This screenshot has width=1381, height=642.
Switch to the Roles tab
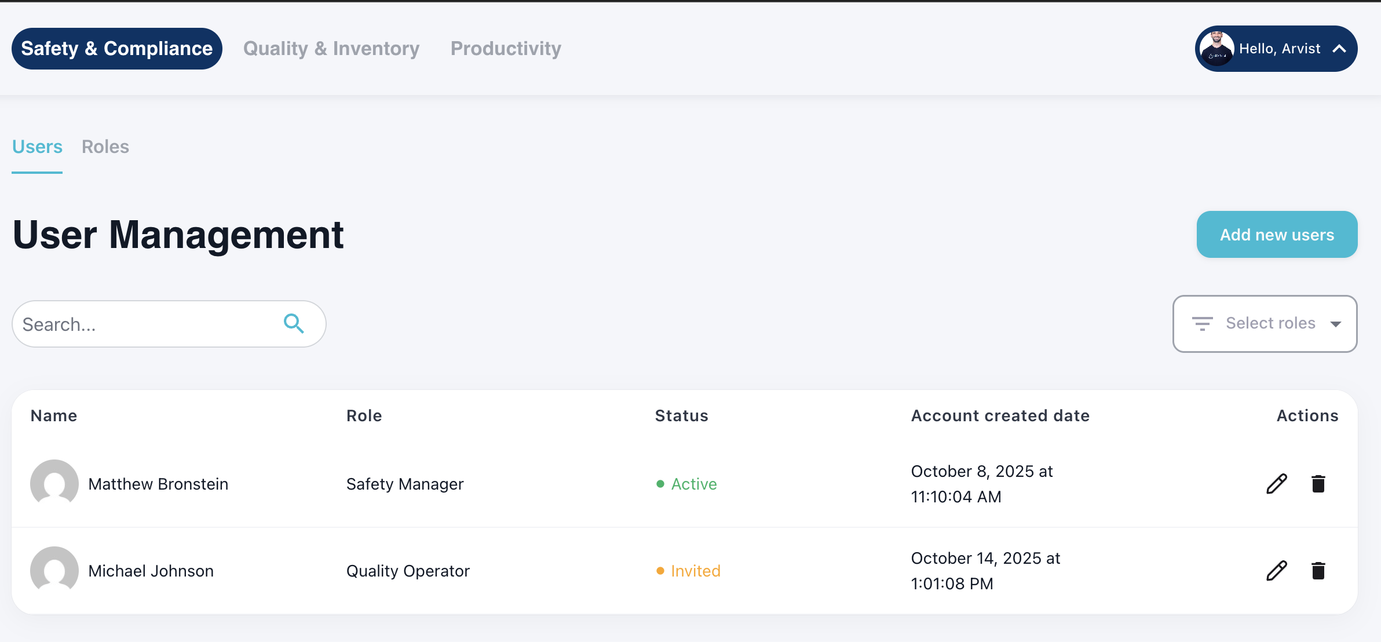pyautogui.click(x=105, y=147)
